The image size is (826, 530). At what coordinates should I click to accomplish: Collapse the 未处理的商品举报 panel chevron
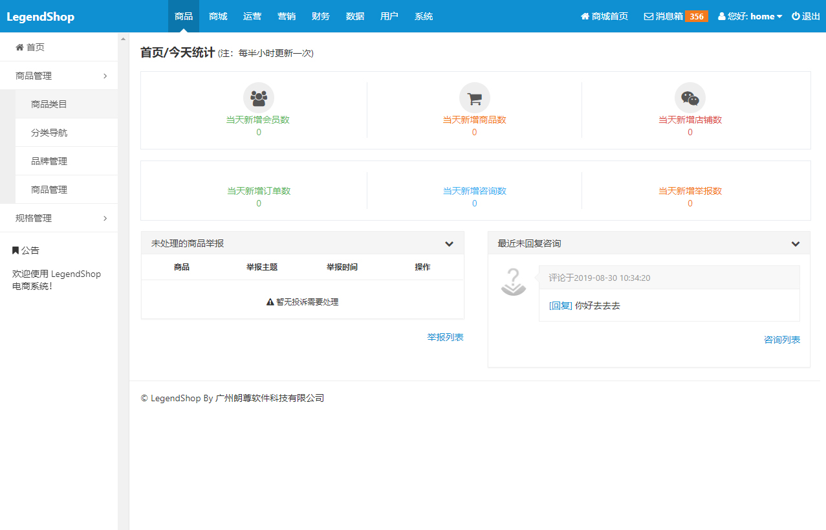point(449,244)
